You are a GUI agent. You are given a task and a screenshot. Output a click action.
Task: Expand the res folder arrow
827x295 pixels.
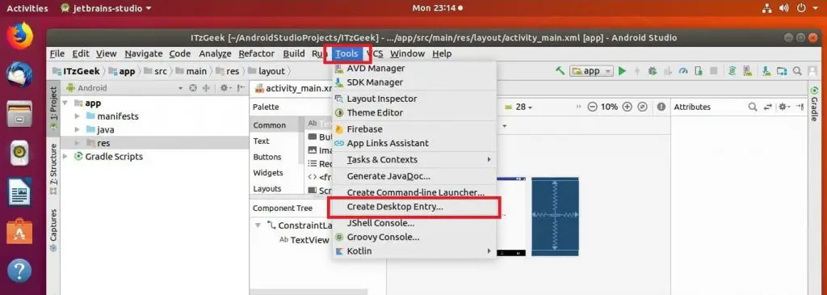point(78,143)
